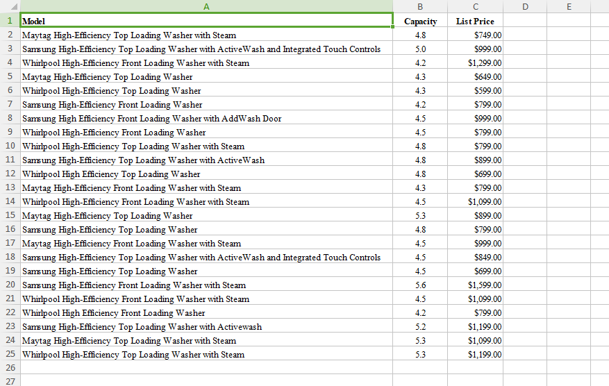The image size is (609, 386).
Task: Click the Select All corner triangle
Action: click(x=14, y=7)
